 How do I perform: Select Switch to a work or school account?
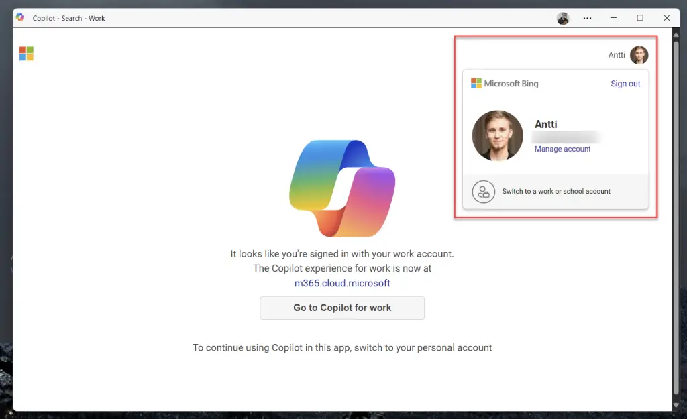(x=556, y=192)
